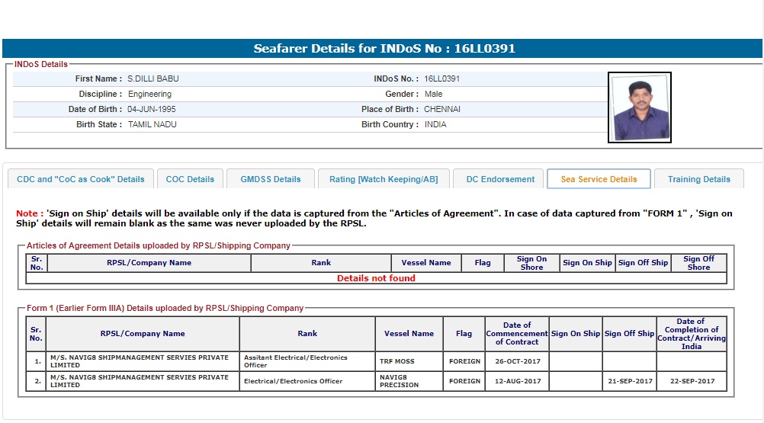Click the 21-SEP-2017 sign off ship date
The image size is (764, 423).
629,381
